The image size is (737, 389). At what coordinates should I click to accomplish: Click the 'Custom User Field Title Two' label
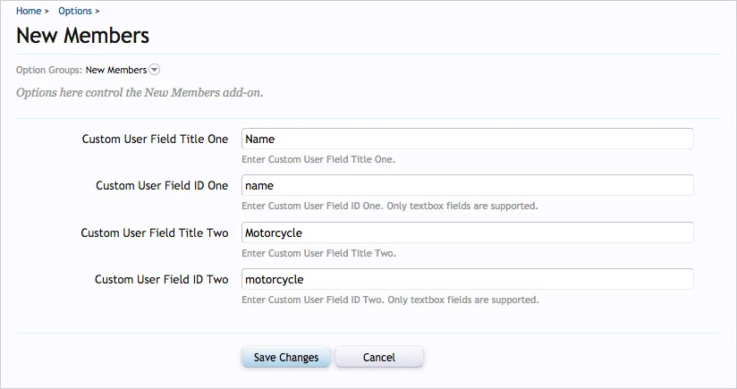[x=155, y=233]
